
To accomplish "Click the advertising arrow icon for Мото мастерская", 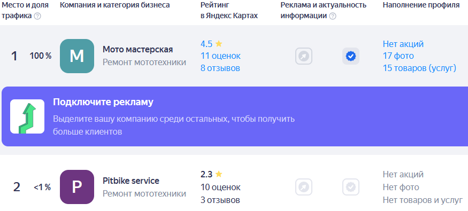I will click(304, 56).
